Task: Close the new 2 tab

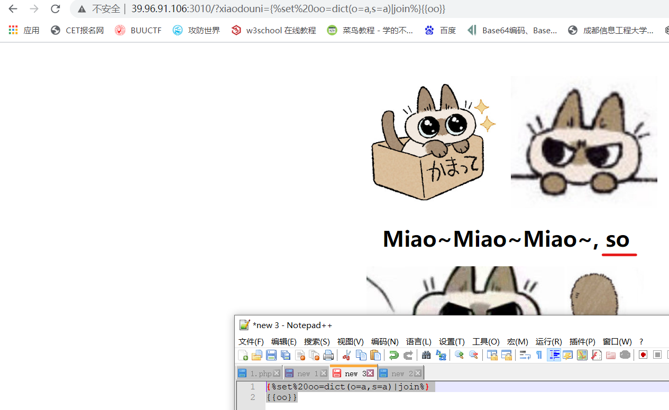Action: coord(418,374)
